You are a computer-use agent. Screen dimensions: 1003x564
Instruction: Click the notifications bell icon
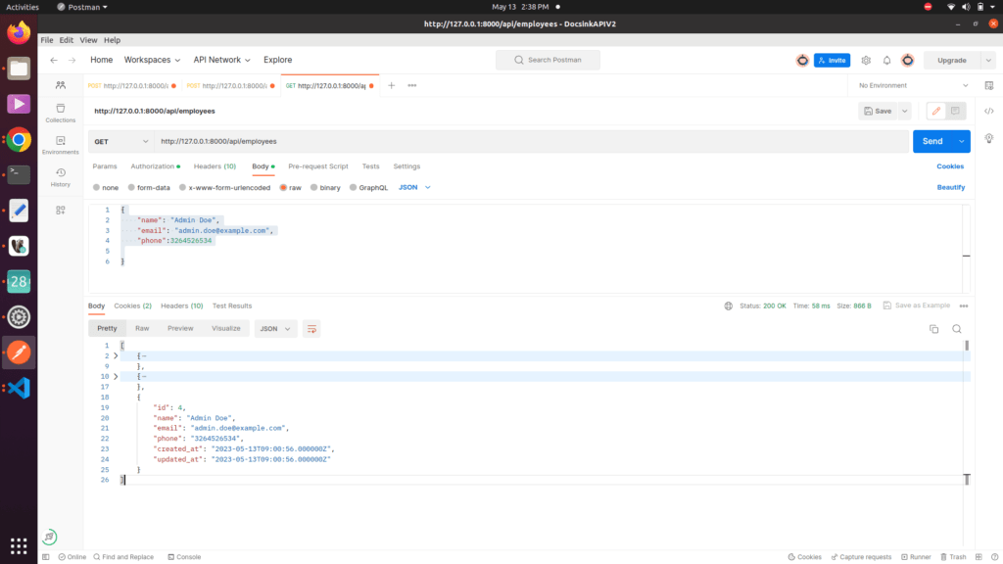click(886, 60)
